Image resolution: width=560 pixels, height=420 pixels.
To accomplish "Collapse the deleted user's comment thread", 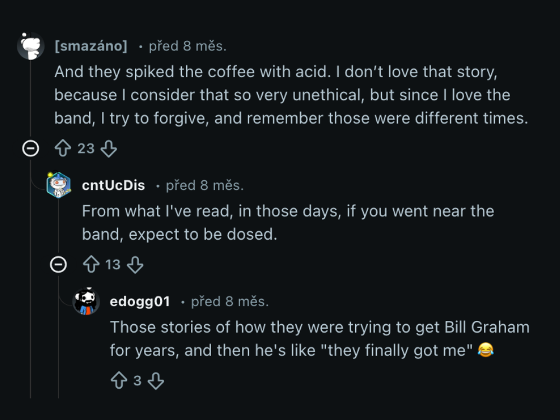I will 30,148.
